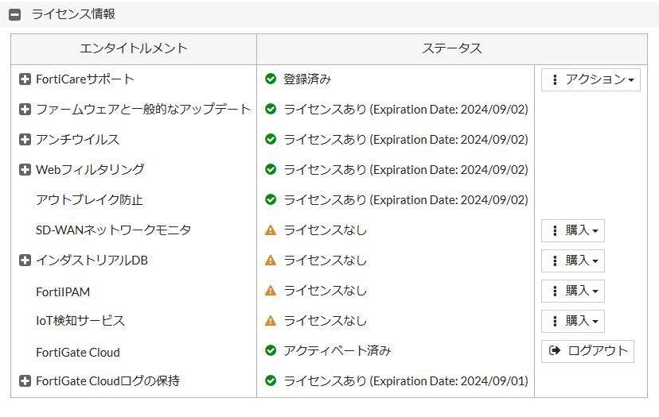Click the ステータス column header

pos(451,48)
